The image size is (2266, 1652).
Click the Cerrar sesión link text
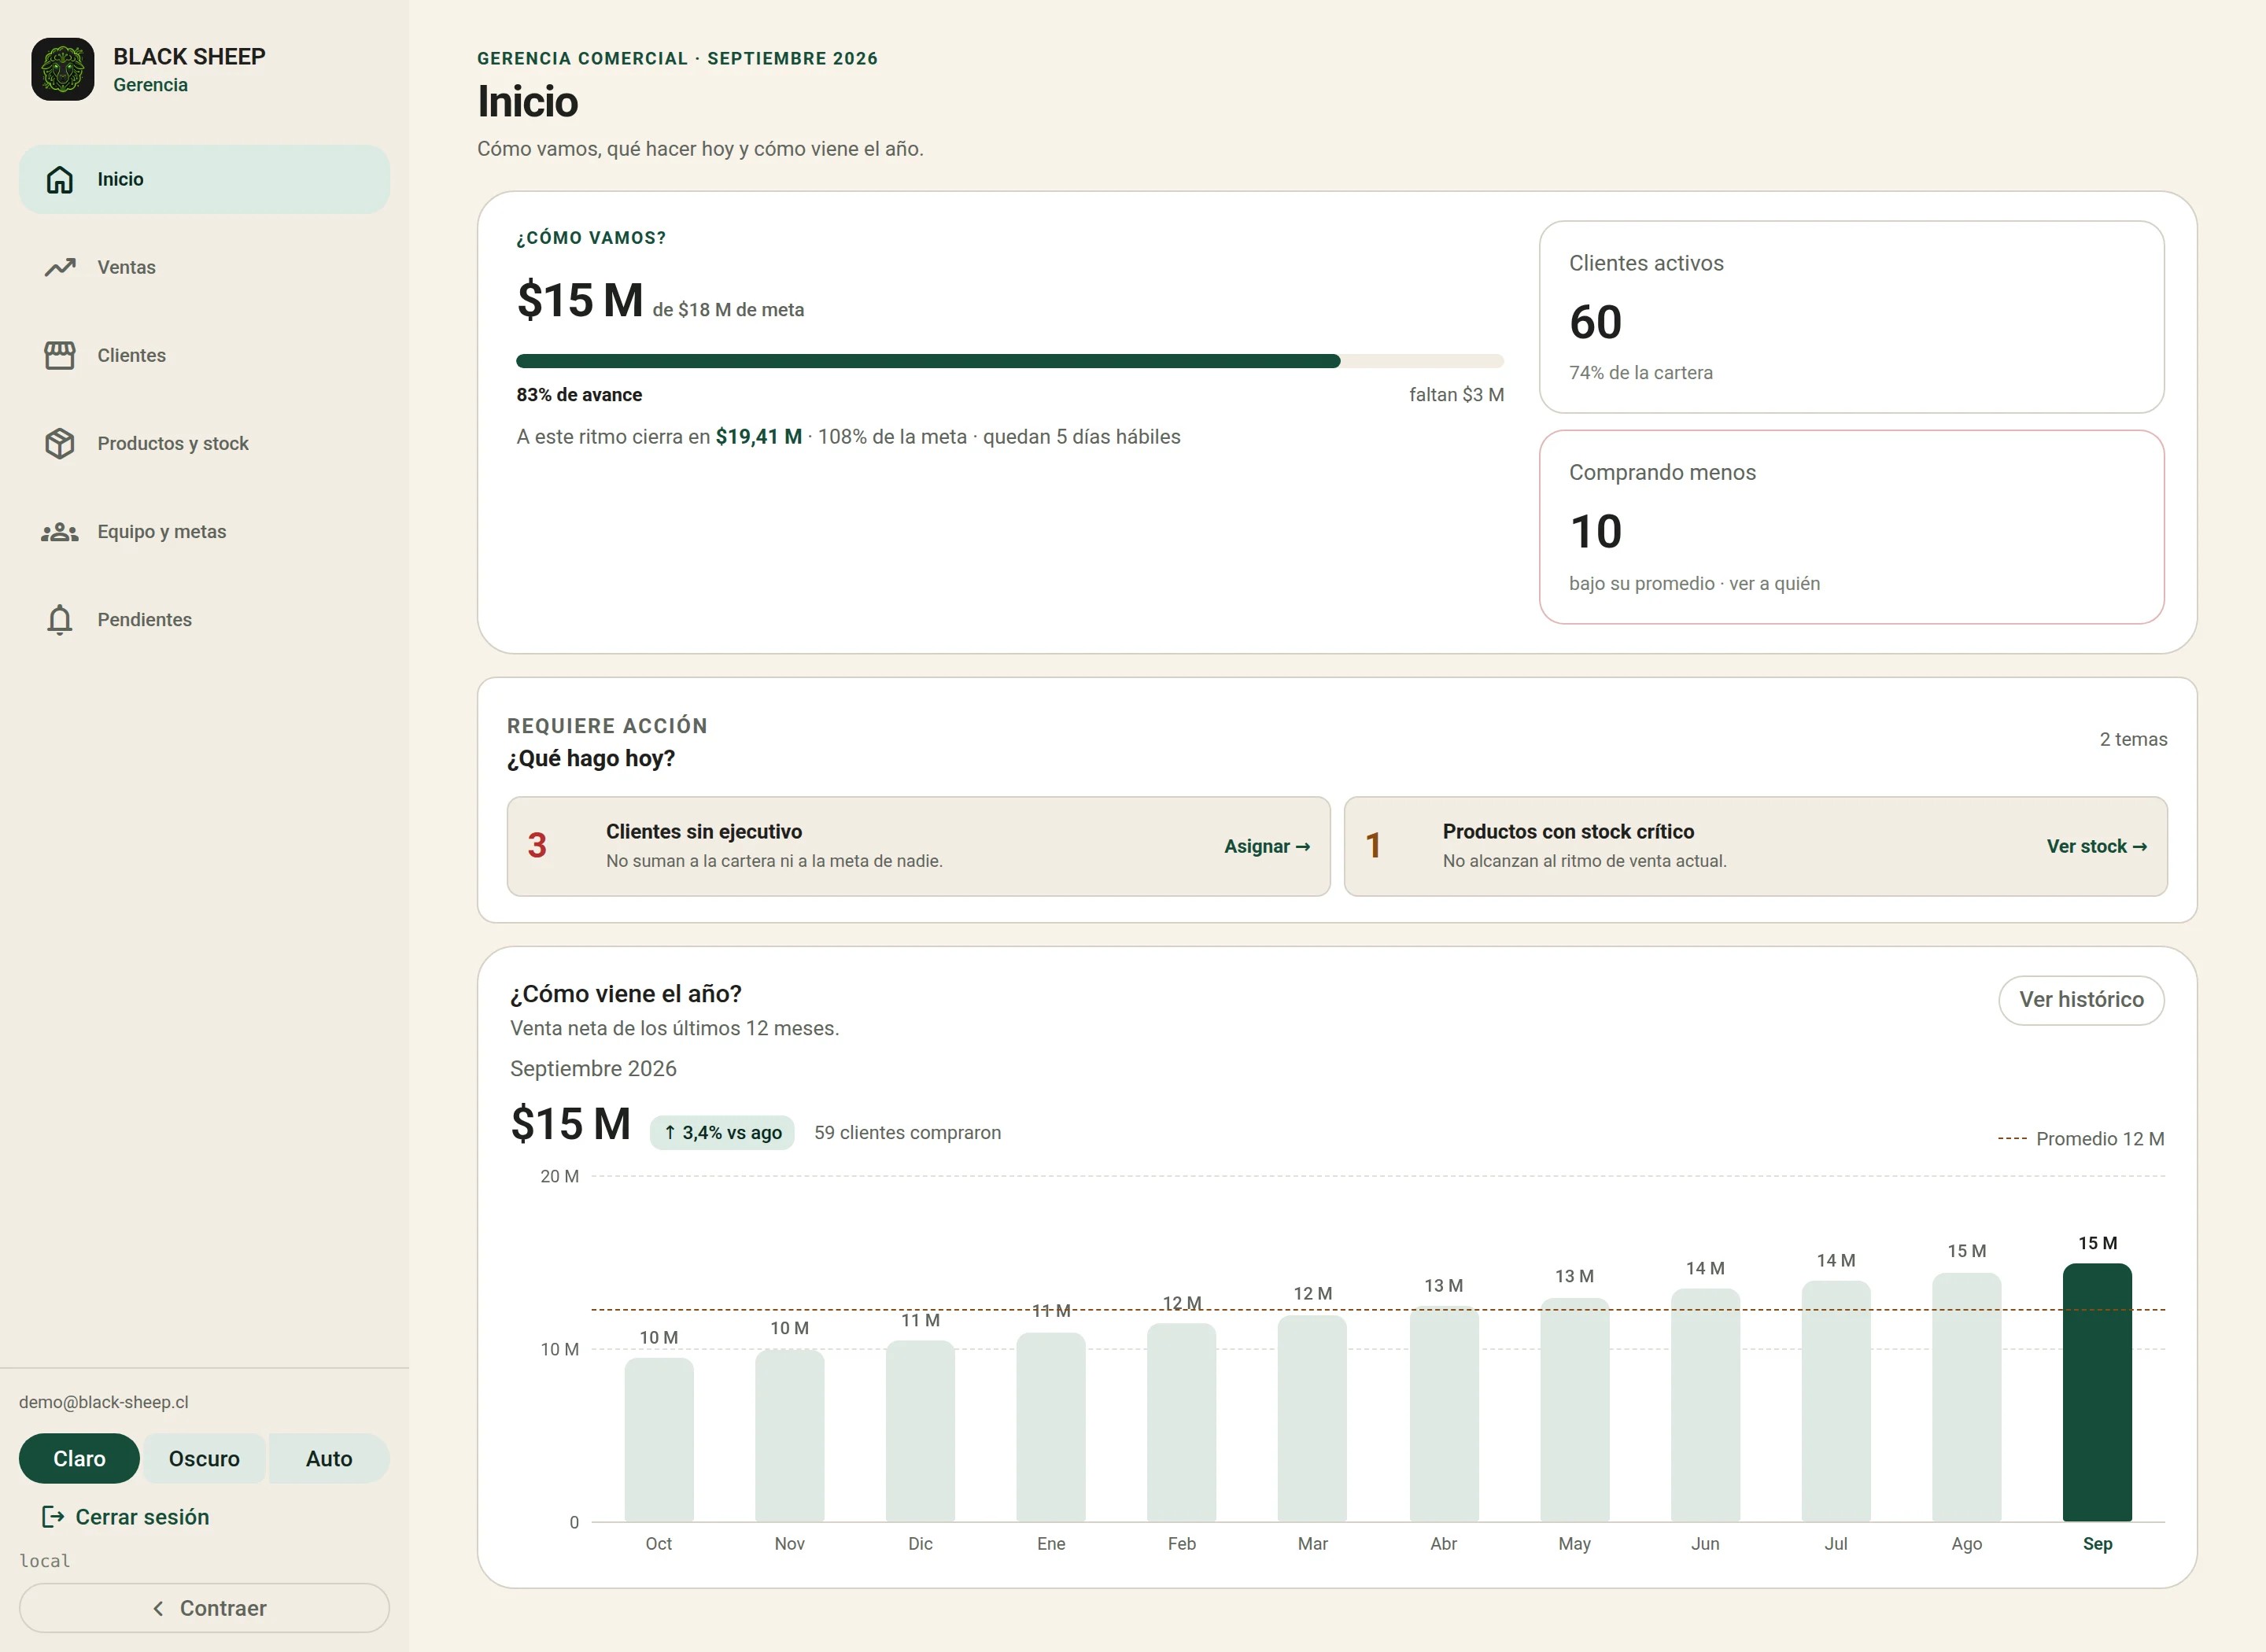[143, 1517]
